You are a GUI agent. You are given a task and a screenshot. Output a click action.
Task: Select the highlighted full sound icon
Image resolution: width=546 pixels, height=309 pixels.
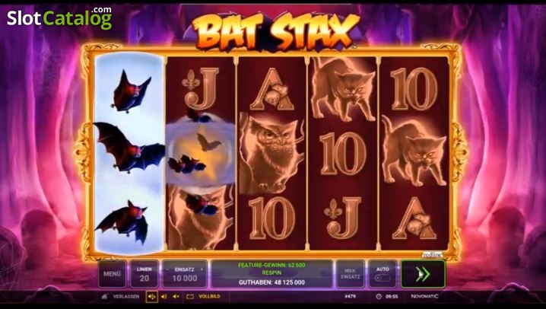click(x=151, y=297)
